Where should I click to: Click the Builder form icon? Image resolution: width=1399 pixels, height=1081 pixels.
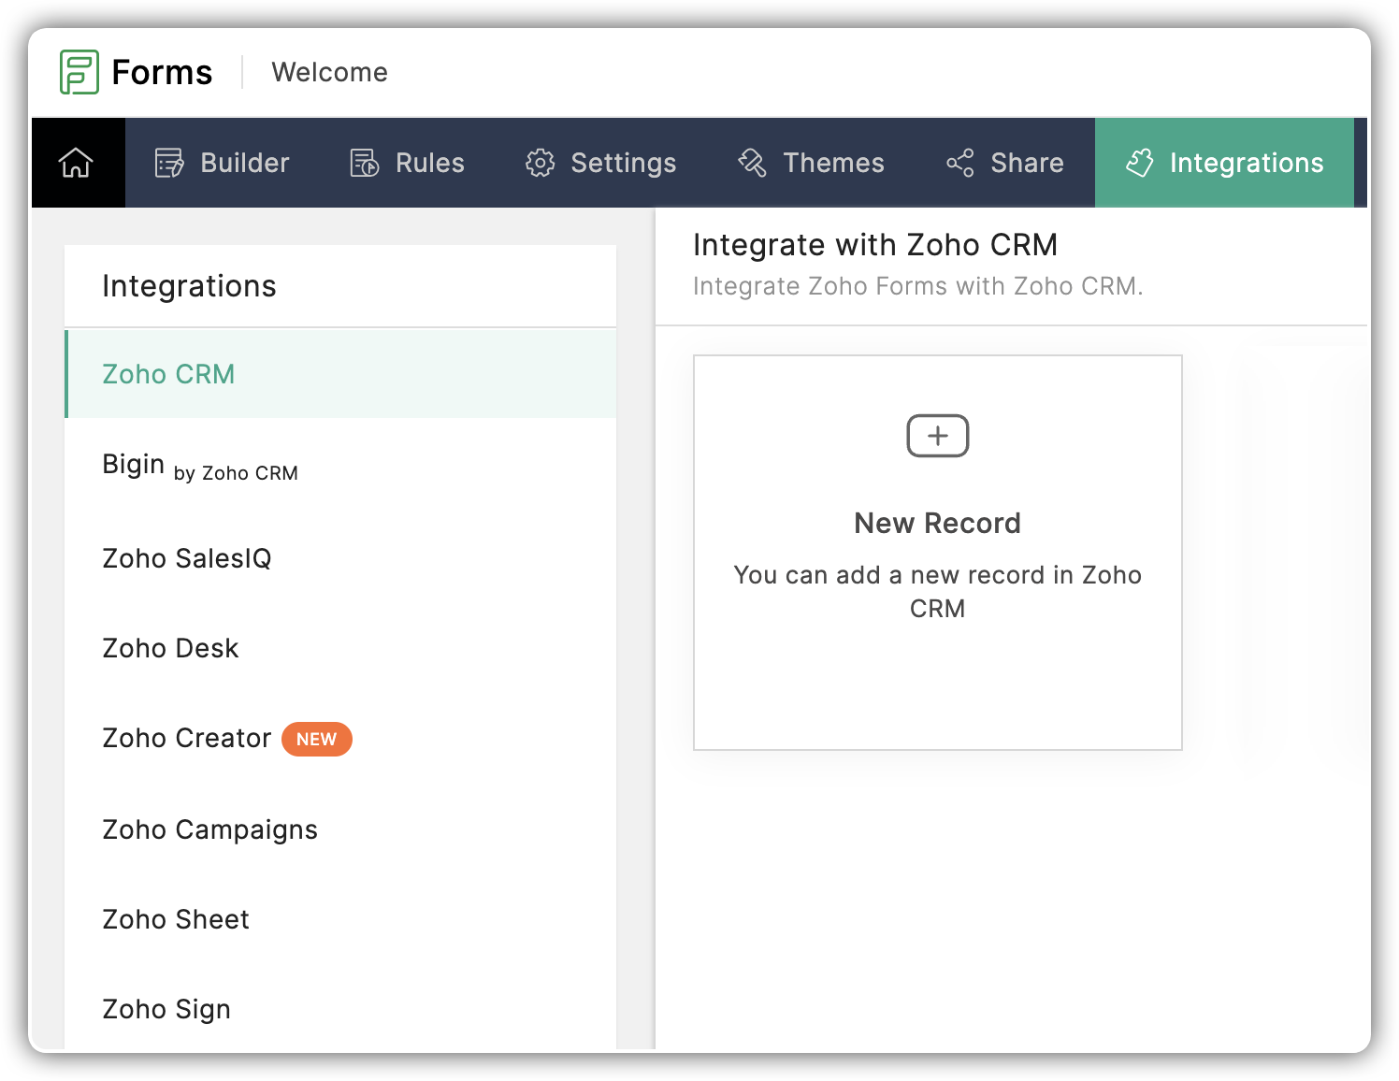[169, 163]
